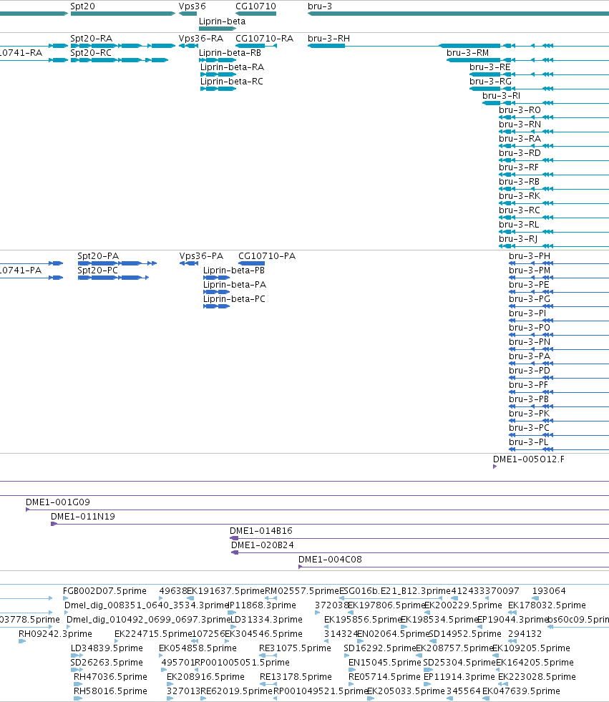This screenshot has width=609, height=702.
Task: Select transcript Spt20-RA
Action: pyautogui.click(x=92, y=39)
